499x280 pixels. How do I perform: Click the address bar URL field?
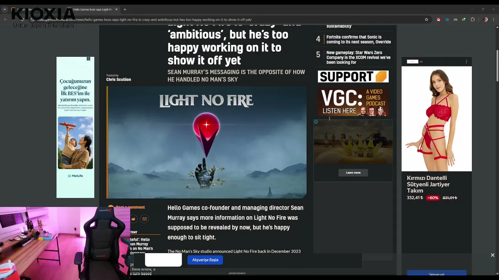230,19
